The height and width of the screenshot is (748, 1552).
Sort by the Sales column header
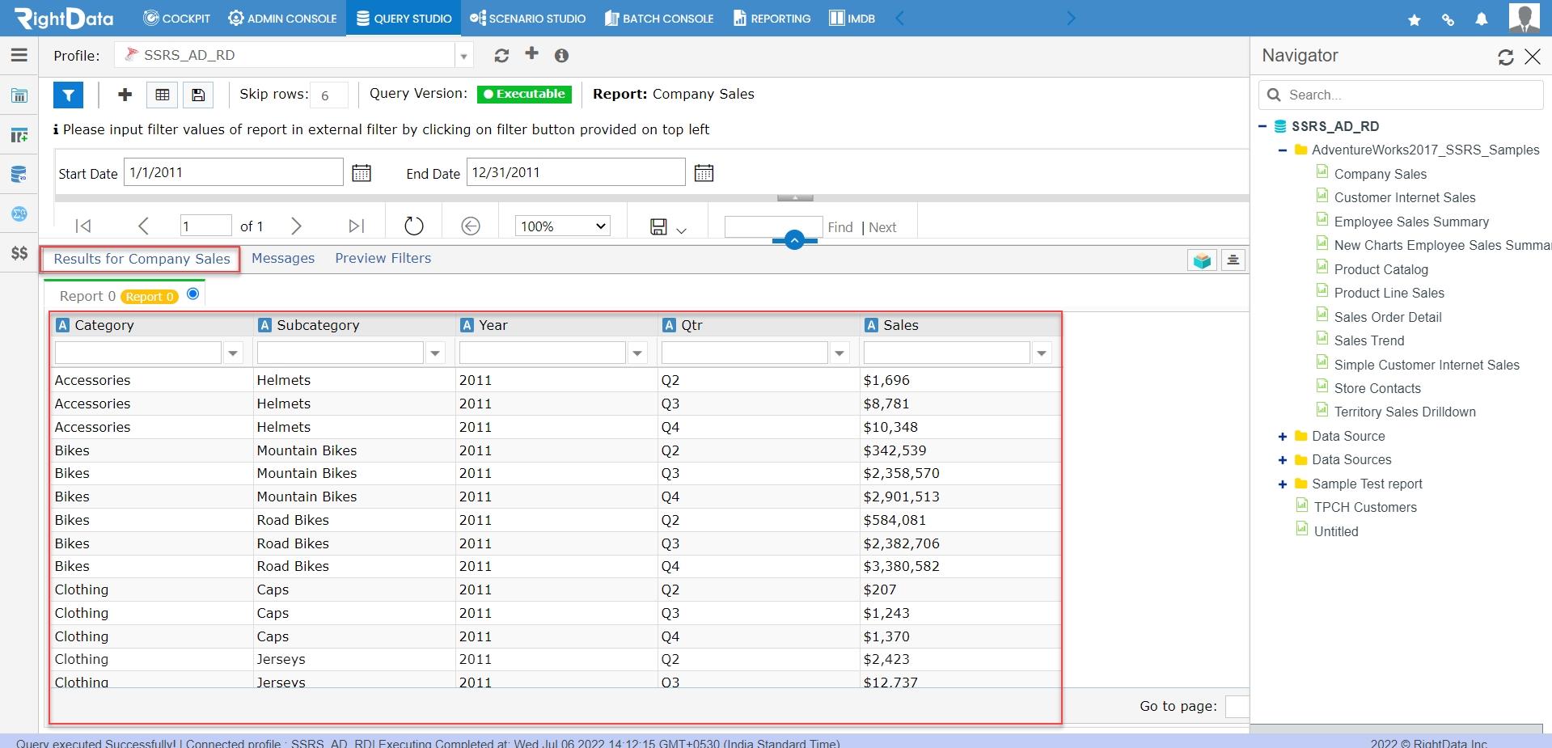click(x=901, y=325)
